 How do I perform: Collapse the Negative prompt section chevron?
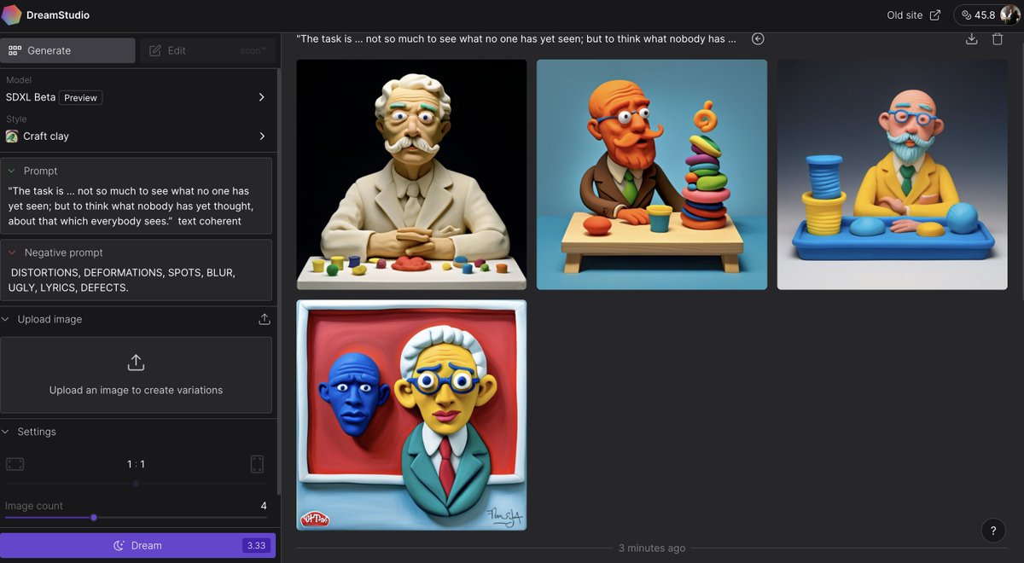[x=12, y=252]
